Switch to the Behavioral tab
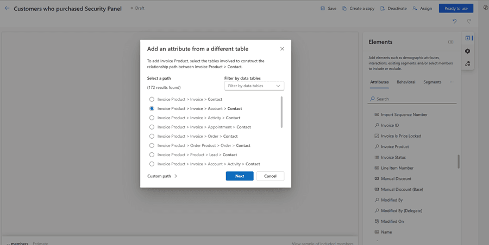The height and width of the screenshot is (245, 489). coord(406,82)
